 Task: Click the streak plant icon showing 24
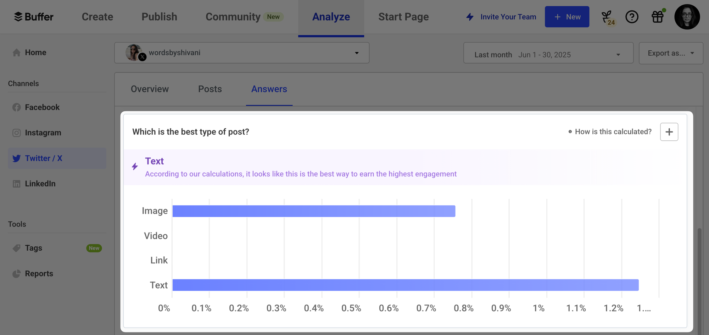pyautogui.click(x=608, y=17)
